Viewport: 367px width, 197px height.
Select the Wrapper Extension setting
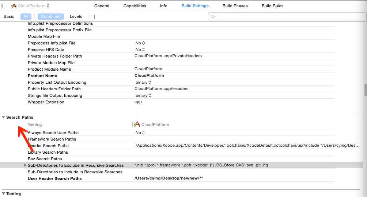(x=46, y=102)
